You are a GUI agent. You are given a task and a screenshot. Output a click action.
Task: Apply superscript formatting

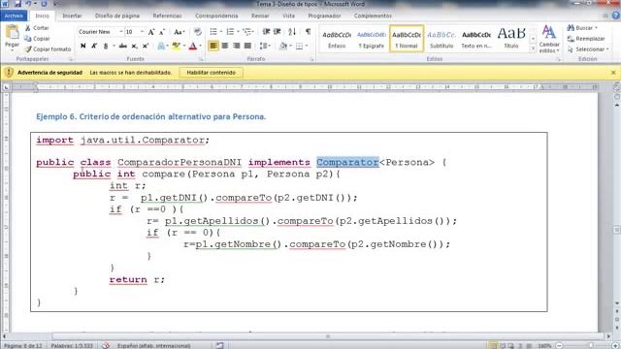(x=146, y=46)
